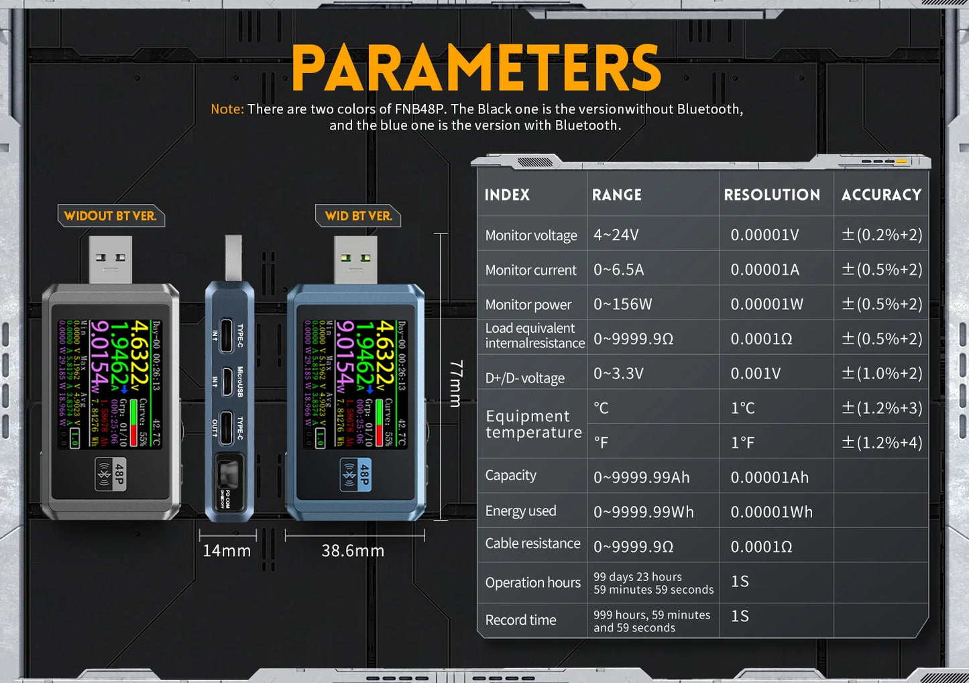Click the WIDOUT BT VER. label
969x683 pixels.
tap(111, 216)
